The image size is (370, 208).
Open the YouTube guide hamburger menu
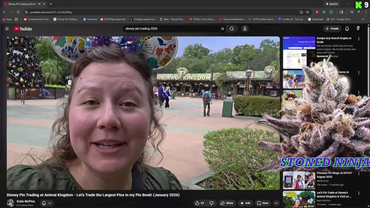(x=7, y=29)
